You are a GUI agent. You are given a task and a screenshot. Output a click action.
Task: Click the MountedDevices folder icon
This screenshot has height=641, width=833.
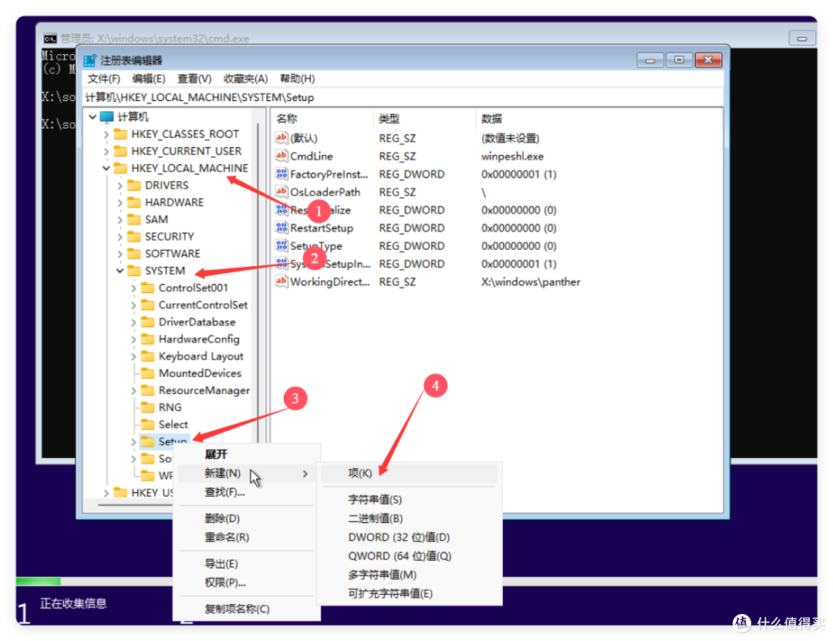pyautogui.click(x=148, y=373)
